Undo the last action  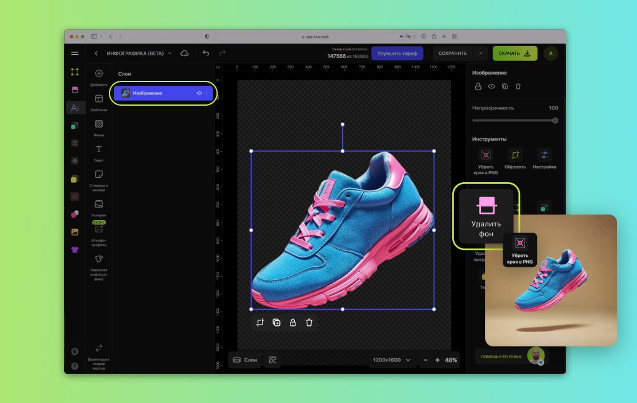click(206, 53)
